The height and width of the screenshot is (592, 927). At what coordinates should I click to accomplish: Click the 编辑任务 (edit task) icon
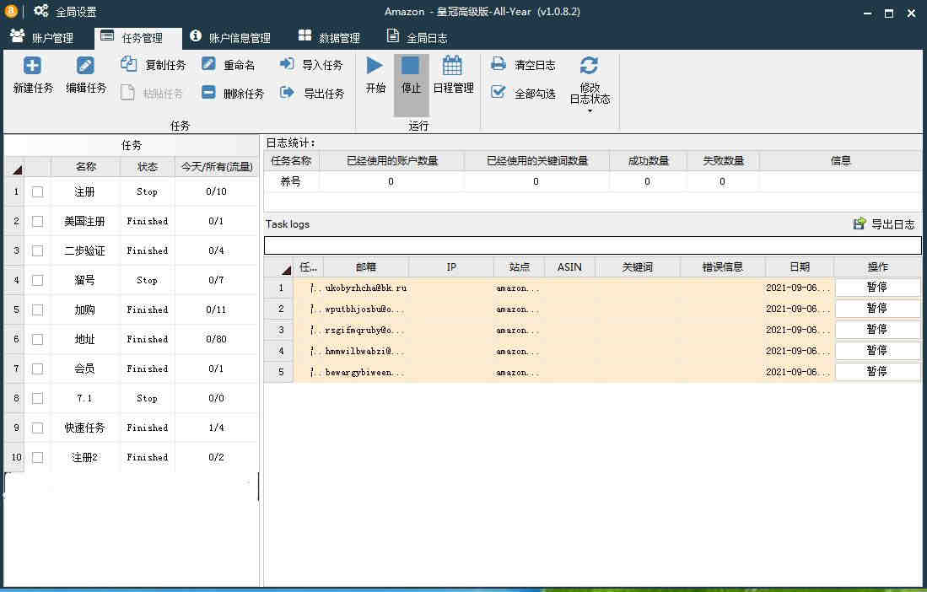(85, 66)
